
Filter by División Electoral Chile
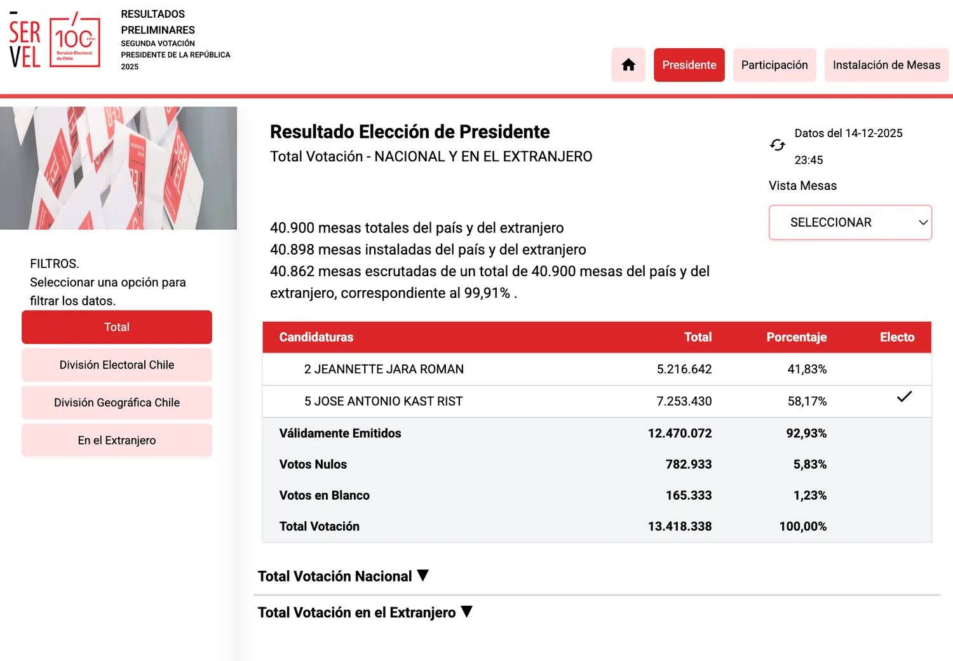(117, 364)
